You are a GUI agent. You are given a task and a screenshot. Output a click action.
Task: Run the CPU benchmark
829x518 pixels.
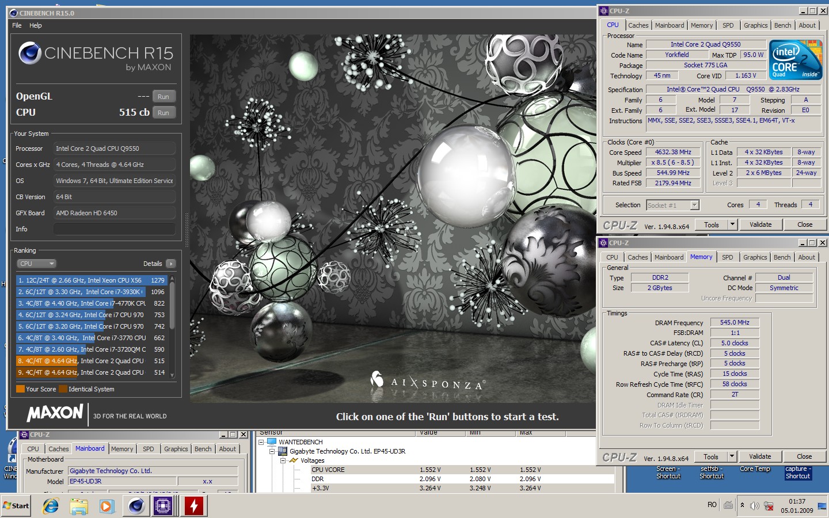[x=163, y=113]
